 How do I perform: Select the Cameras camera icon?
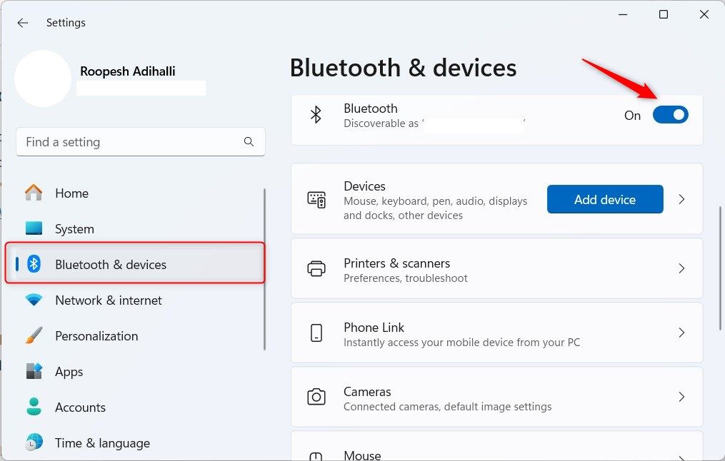click(x=316, y=397)
